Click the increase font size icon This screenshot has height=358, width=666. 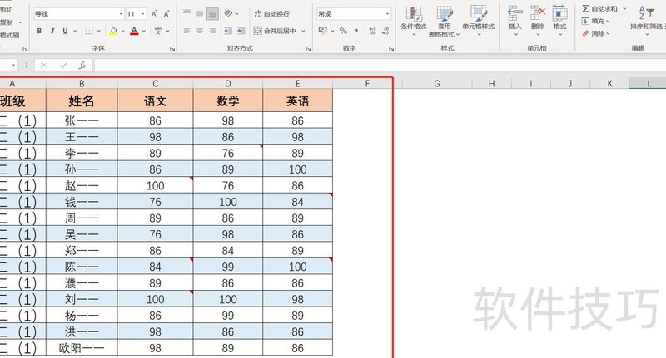[x=155, y=14]
